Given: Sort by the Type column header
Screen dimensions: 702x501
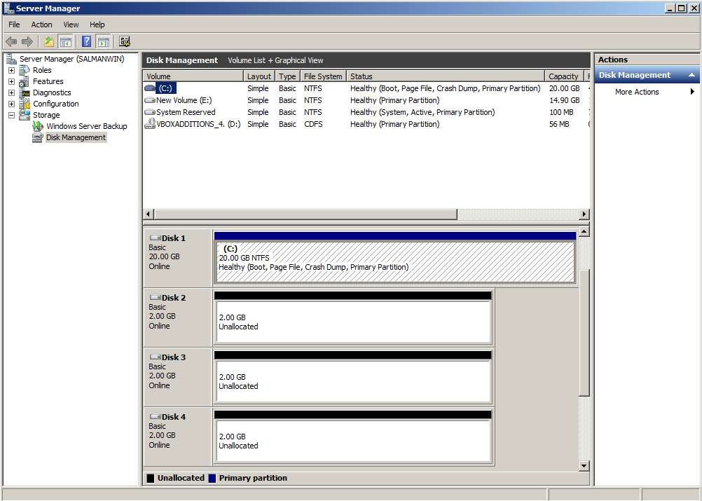Looking at the screenshot, I should pyautogui.click(x=287, y=76).
